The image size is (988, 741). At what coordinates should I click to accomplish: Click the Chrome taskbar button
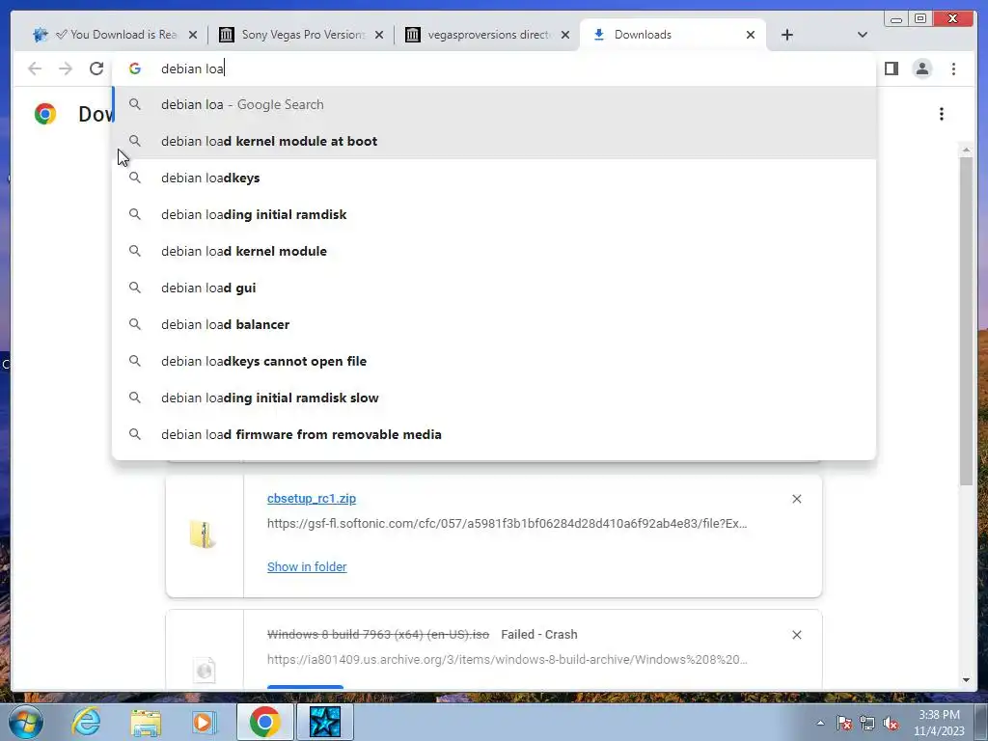[264, 722]
